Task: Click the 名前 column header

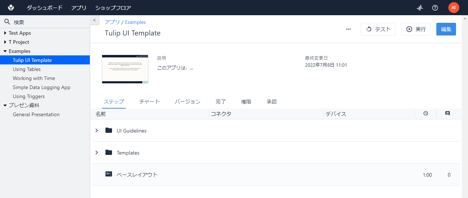Action: click(101, 114)
